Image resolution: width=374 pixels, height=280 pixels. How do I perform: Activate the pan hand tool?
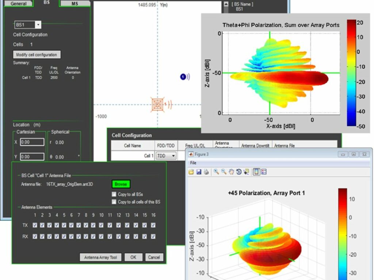pos(231,172)
